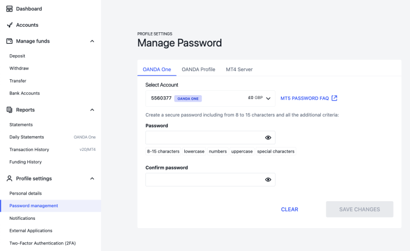The width and height of the screenshot is (410, 251).
Task: Open the Select Account dropdown 5560377
Action: point(210,98)
